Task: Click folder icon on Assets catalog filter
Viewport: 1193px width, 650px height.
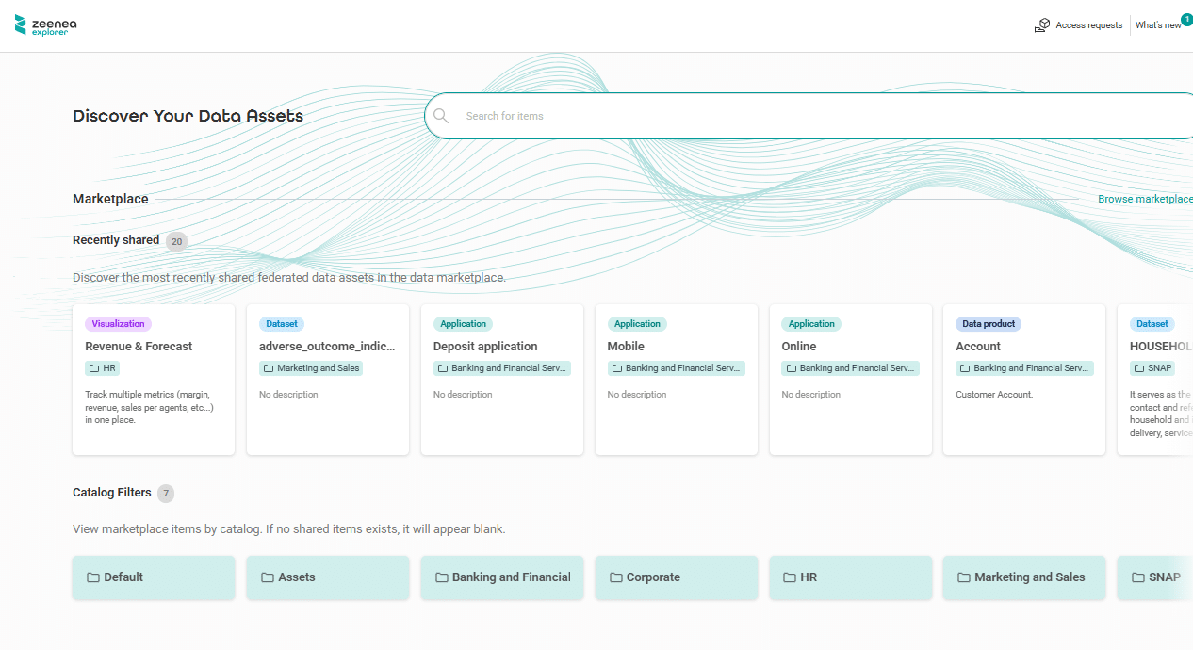Action: pos(268,577)
